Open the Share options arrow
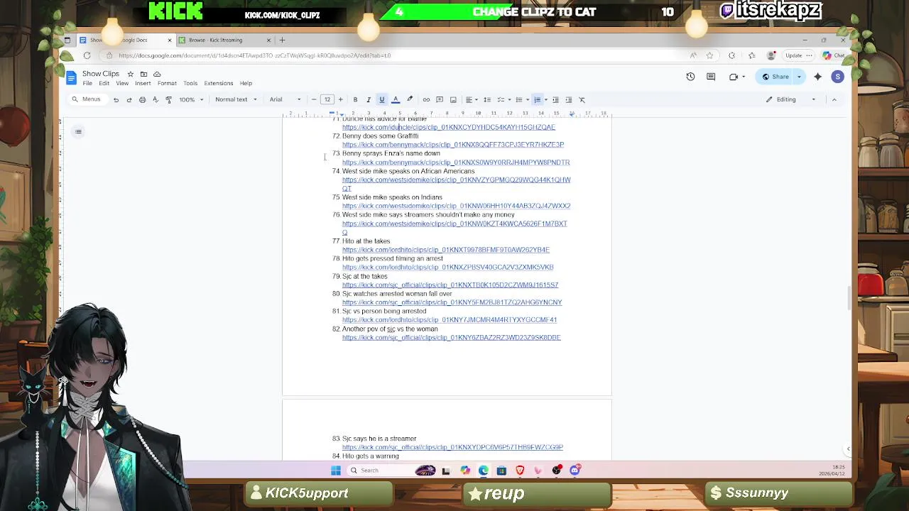The height and width of the screenshot is (511, 909). [799, 77]
